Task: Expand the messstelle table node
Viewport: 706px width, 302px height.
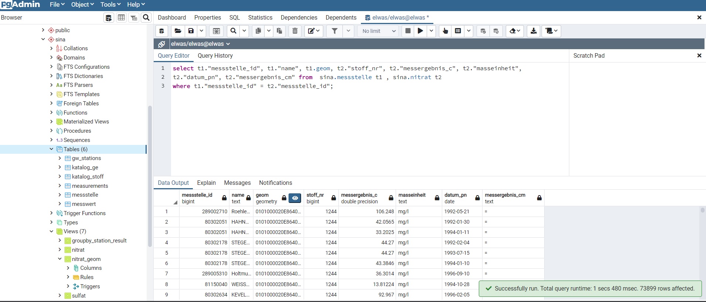Action: click(60, 195)
